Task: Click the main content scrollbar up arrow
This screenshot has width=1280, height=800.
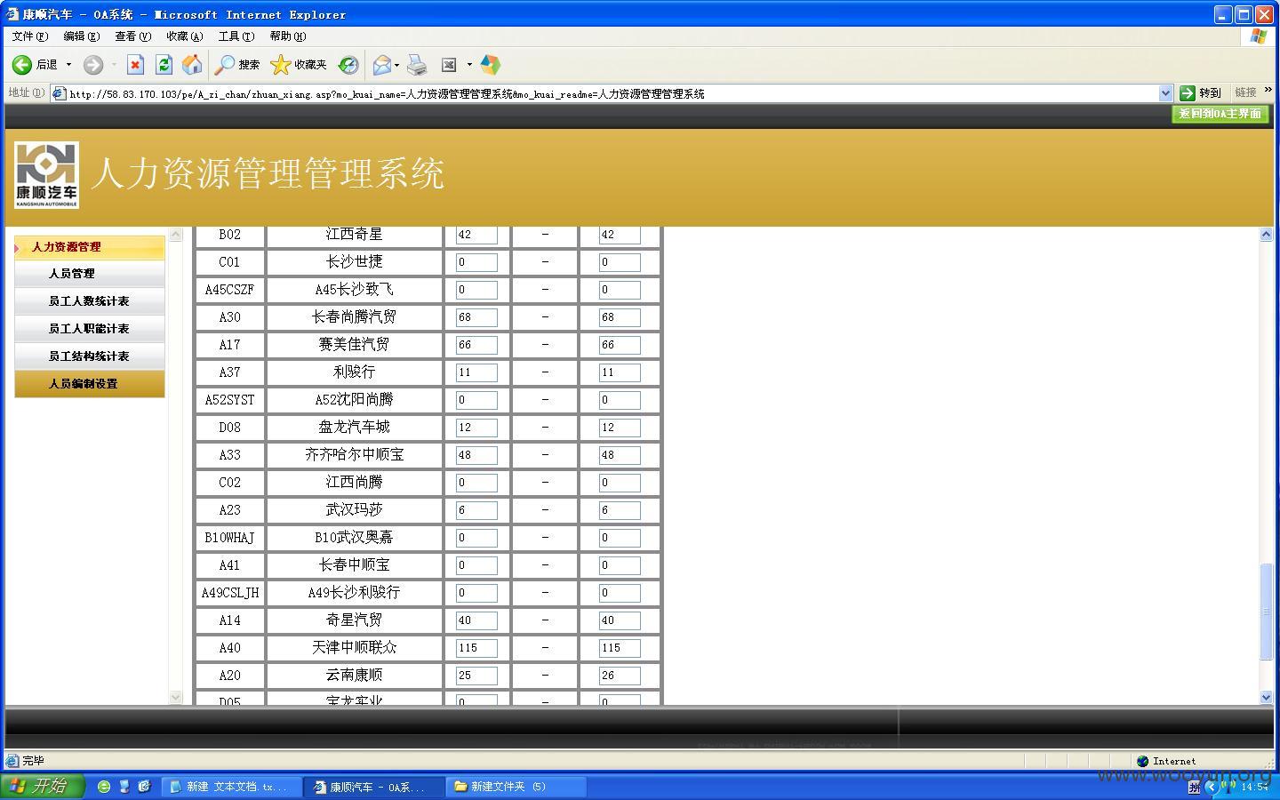Action: (1266, 235)
